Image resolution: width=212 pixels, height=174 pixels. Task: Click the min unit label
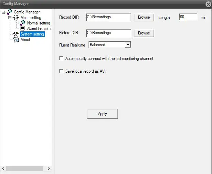203,18
